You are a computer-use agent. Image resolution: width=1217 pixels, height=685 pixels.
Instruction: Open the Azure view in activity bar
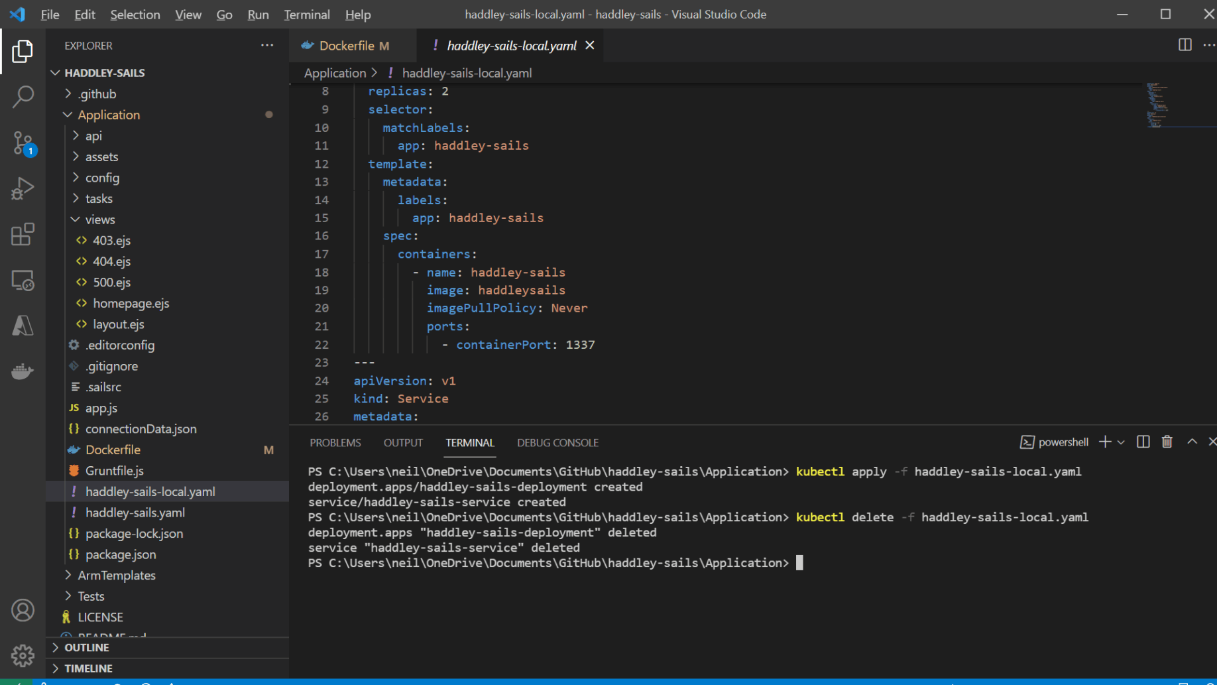[23, 326]
